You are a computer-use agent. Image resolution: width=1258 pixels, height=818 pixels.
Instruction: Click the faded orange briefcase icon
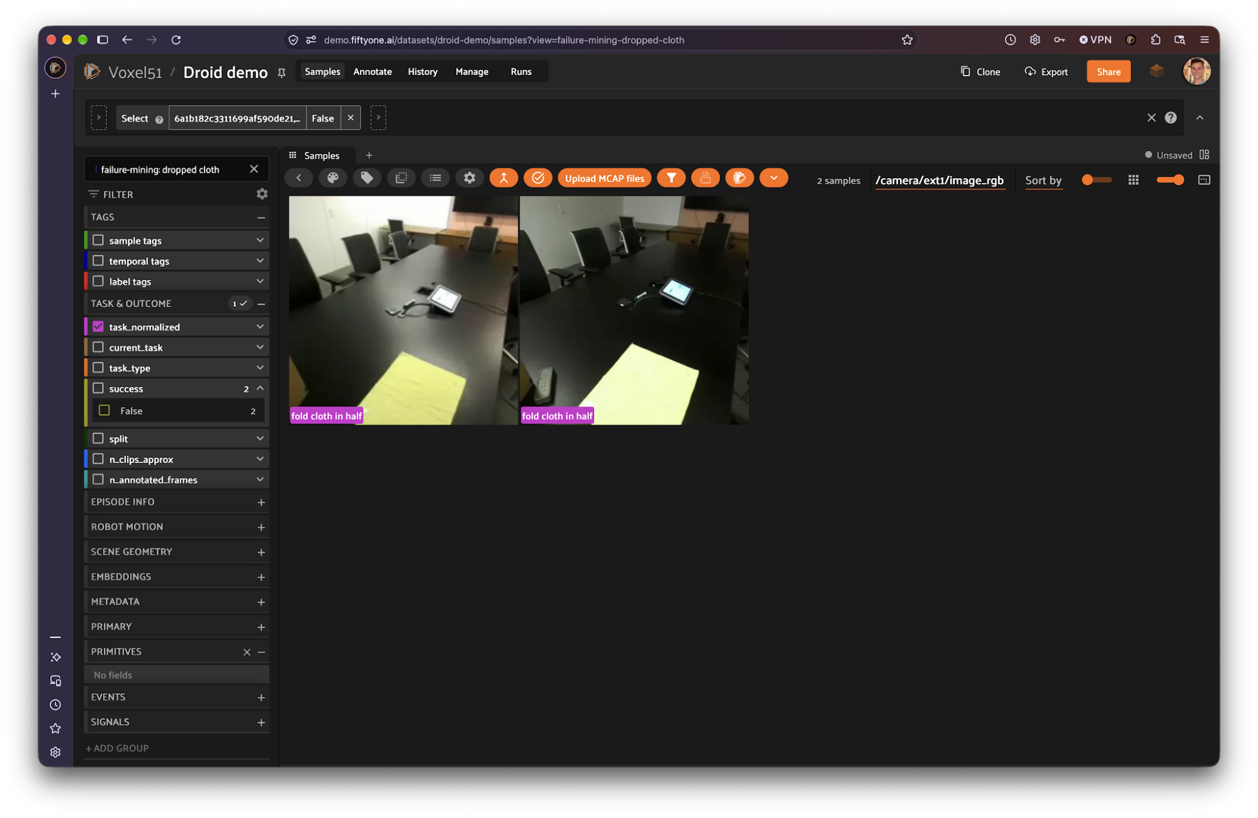pos(705,178)
